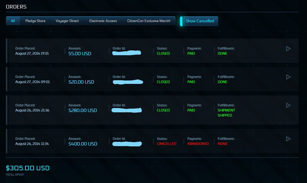Screen dimensions: 307x183
Task: Toggle the Show Cancelled switch
Action: (199, 21)
